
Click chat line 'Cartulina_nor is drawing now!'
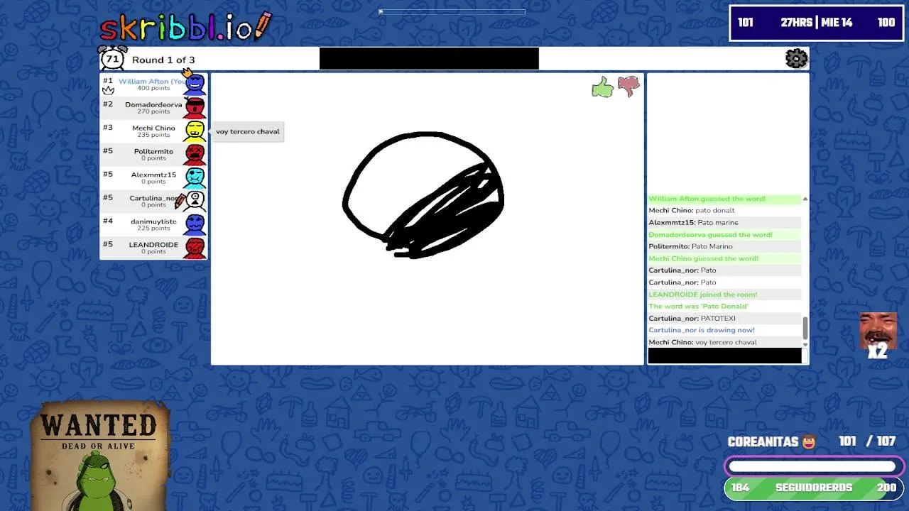pyautogui.click(x=702, y=330)
